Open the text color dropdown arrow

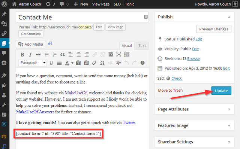(72, 63)
